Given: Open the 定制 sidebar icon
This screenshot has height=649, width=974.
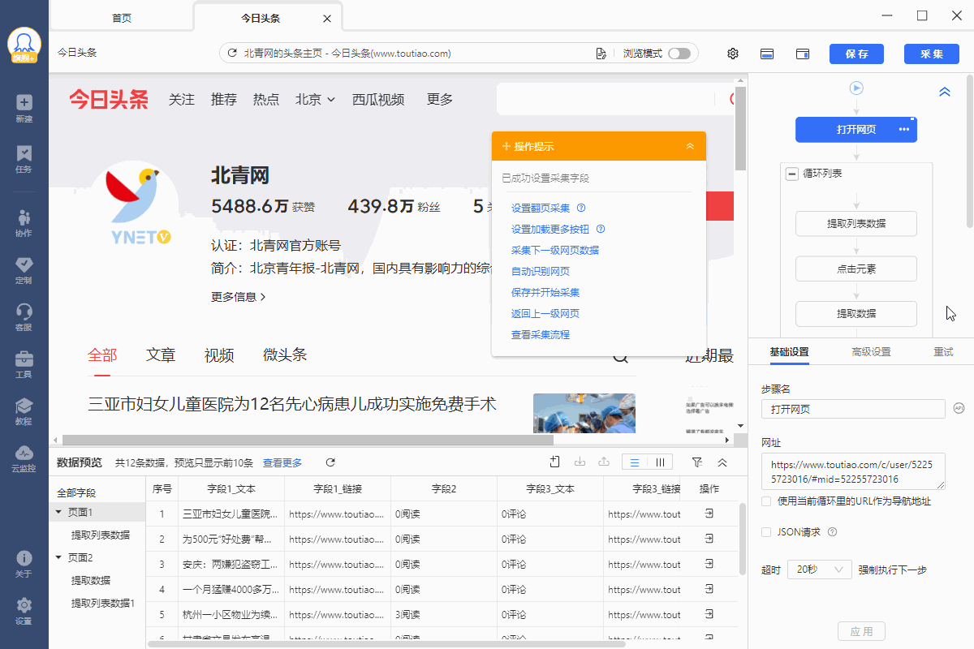Looking at the screenshot, I should pos(24,270).
